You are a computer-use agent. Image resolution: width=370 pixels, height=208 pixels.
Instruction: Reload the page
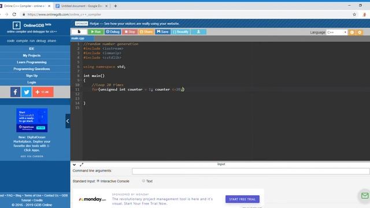coord(14,14)
